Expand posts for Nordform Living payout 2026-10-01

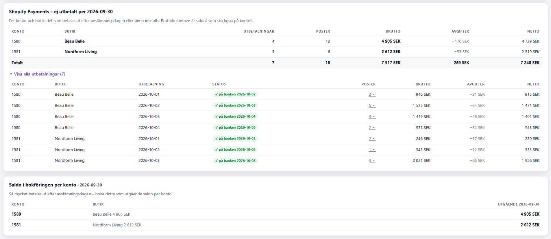pyautogui.click(x=372, y=139)
